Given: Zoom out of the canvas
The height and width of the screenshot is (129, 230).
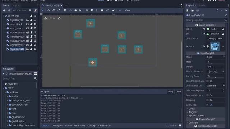Looking at the screenshot, I should click(x=46, y=18).
